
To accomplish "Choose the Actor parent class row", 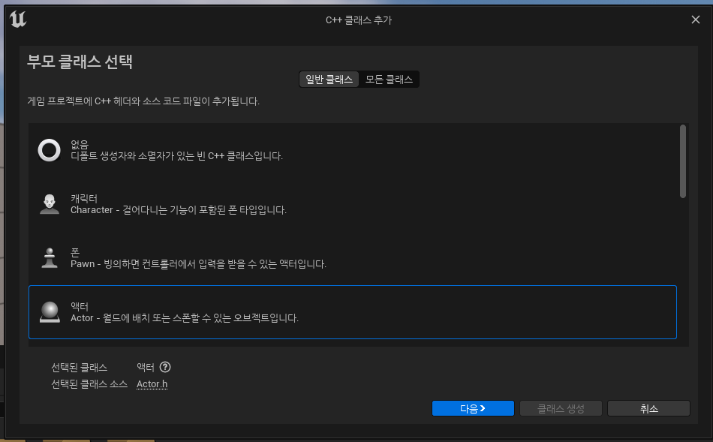I will click(353, 312).
